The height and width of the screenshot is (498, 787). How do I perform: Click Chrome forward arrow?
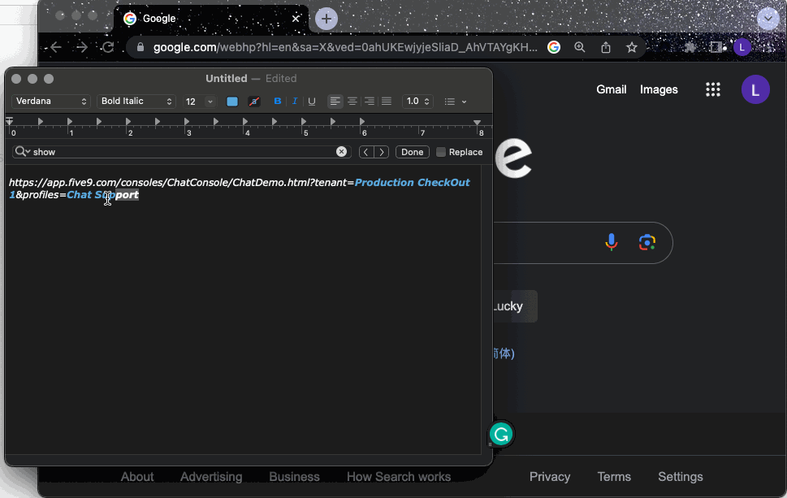click(x=82, y=47)
